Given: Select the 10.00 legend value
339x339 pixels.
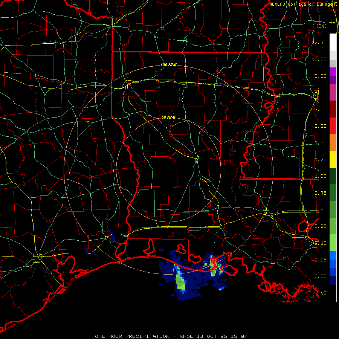Looking at the screenshot, I should pyautogui.click(x=319, y=59).
